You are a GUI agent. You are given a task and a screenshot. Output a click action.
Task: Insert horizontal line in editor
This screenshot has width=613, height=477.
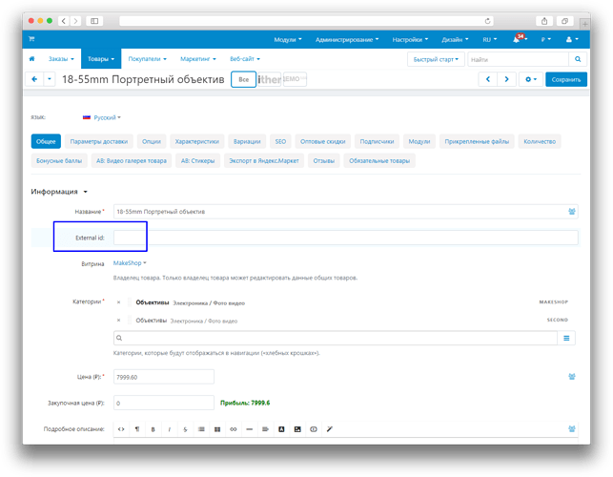pos(250,429)
